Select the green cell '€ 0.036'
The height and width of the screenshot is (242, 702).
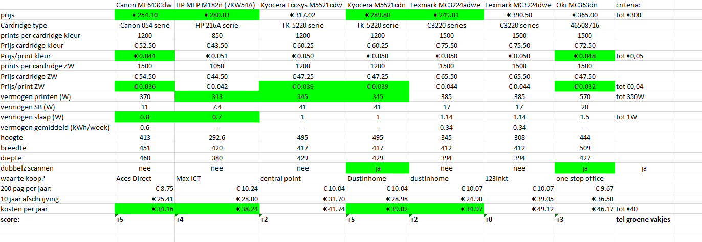144,87
